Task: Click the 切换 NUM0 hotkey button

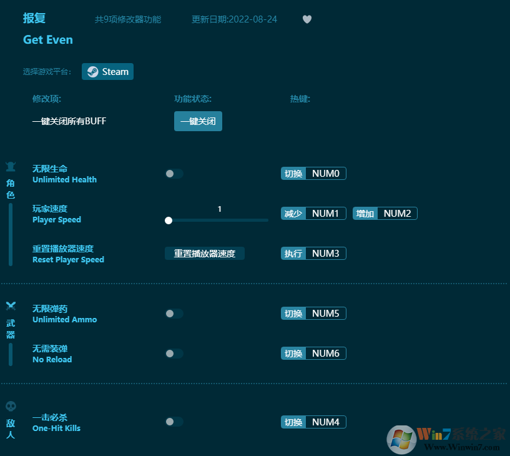Action: coord(313,174)
